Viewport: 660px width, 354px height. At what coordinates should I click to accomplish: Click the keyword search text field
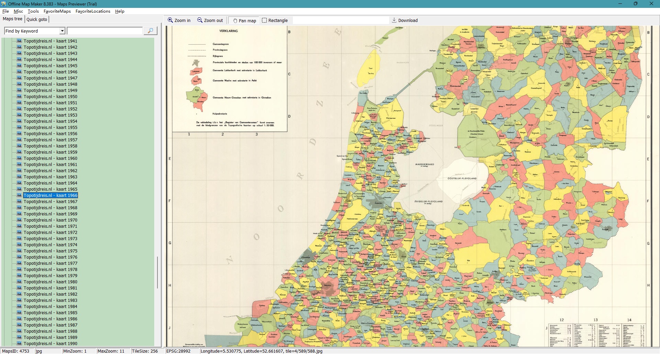105,31
